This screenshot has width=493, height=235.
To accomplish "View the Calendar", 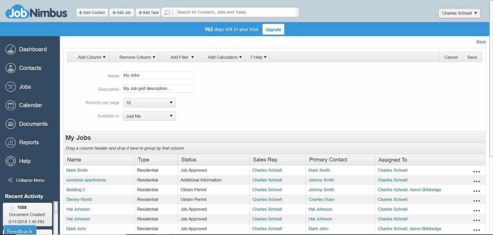I will (30, 105).
